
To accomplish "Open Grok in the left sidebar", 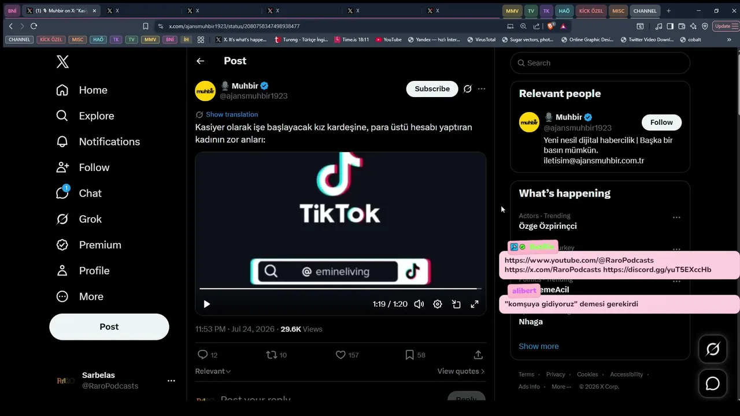I will 79,219.
